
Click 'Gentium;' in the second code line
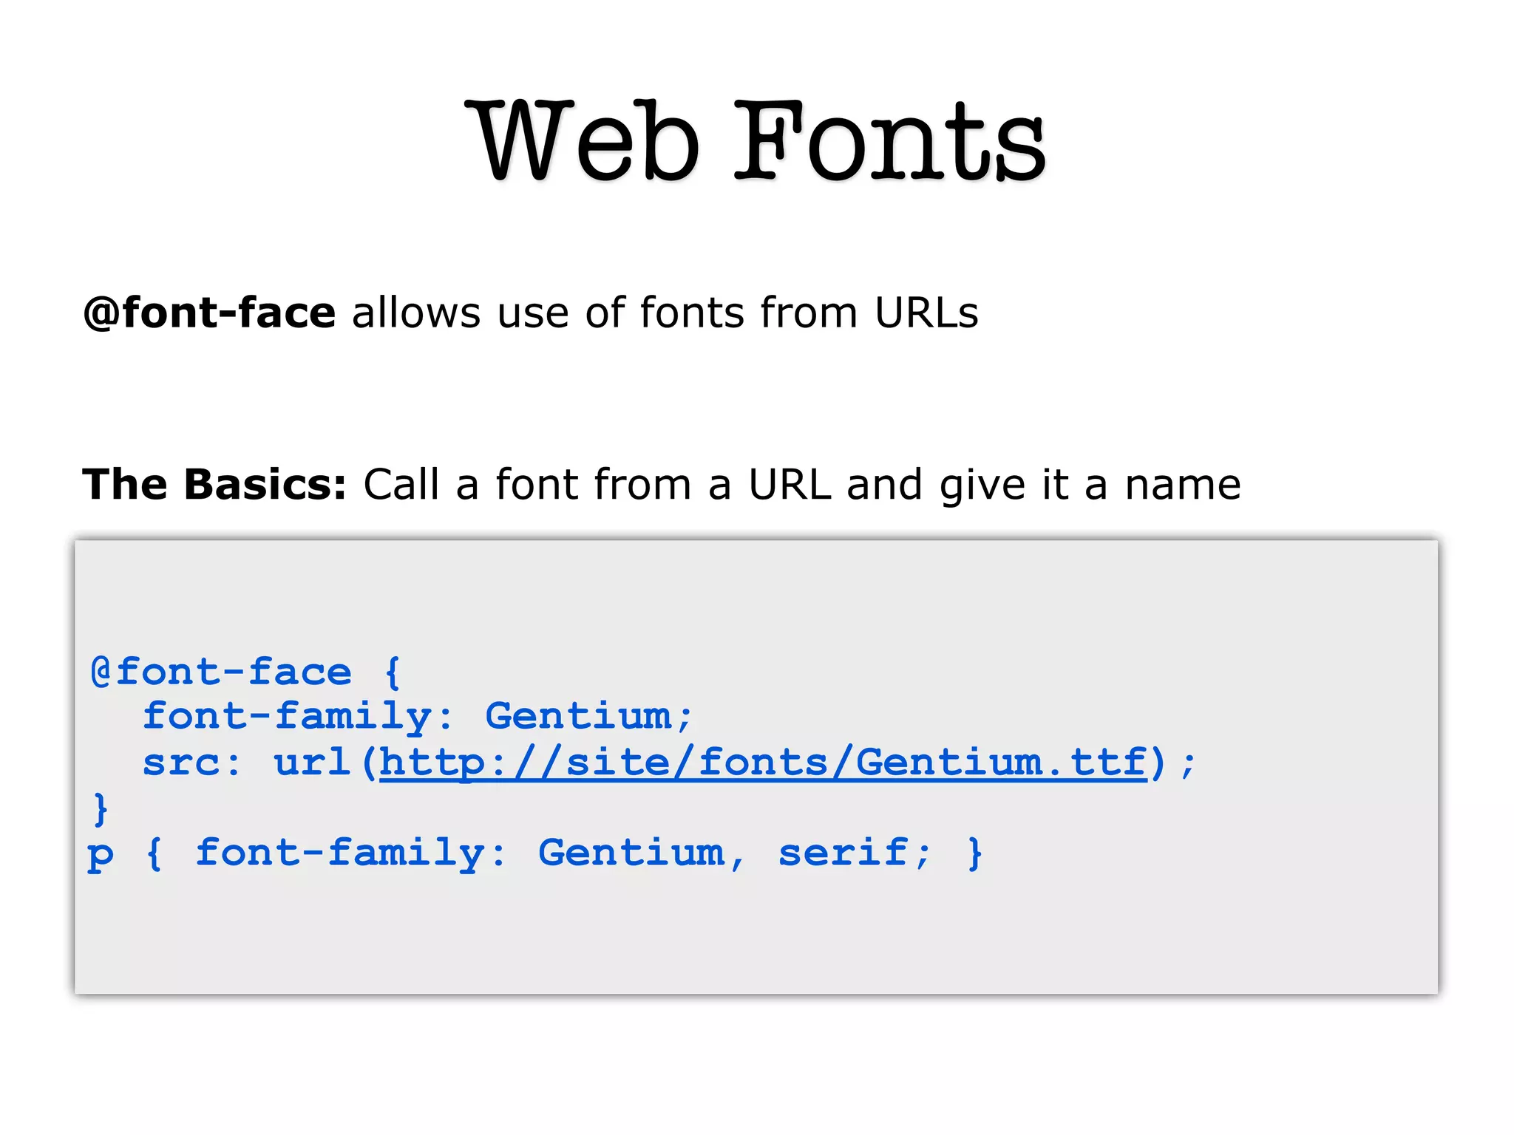coord(588,716)
